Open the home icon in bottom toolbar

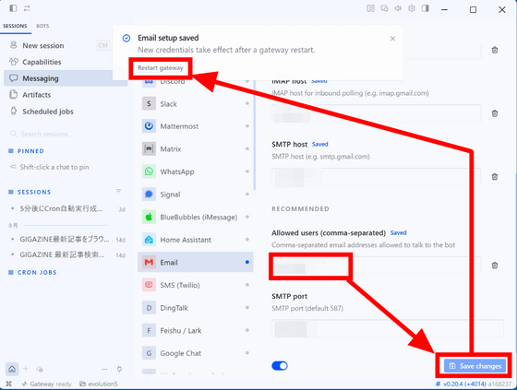click(12, 369)
